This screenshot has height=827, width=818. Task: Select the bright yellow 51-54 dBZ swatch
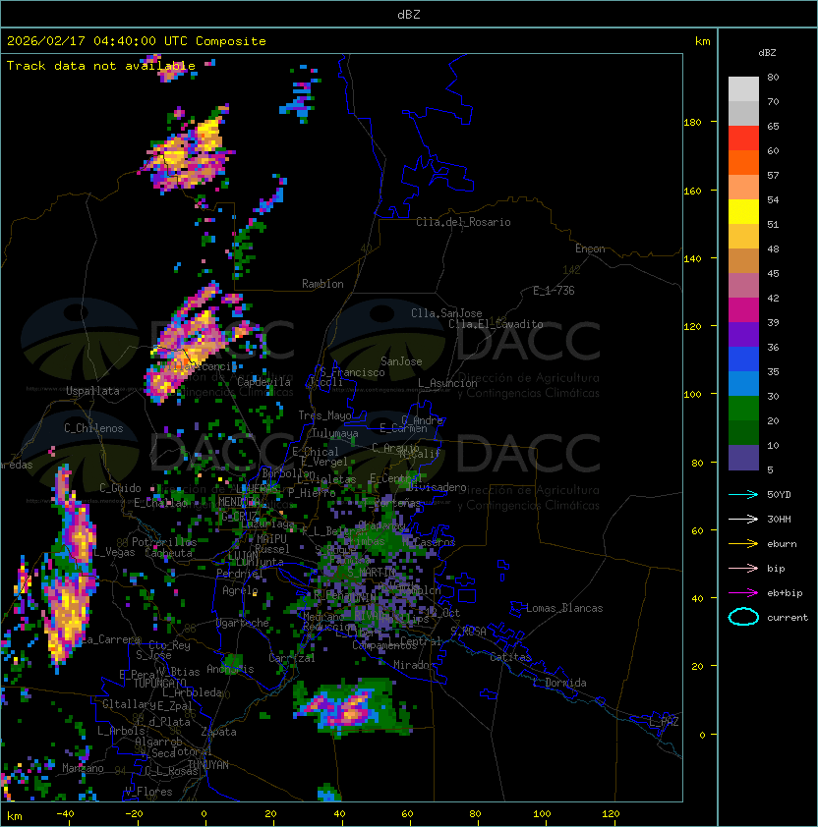point(743,211)
